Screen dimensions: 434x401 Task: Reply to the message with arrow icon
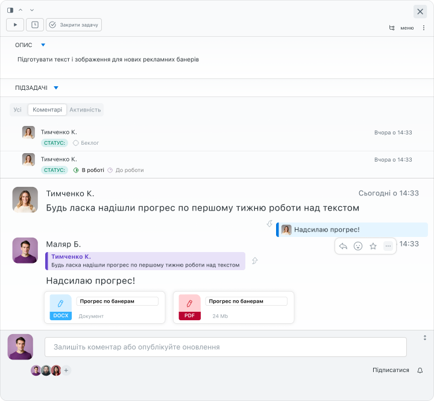click(343, 246)
